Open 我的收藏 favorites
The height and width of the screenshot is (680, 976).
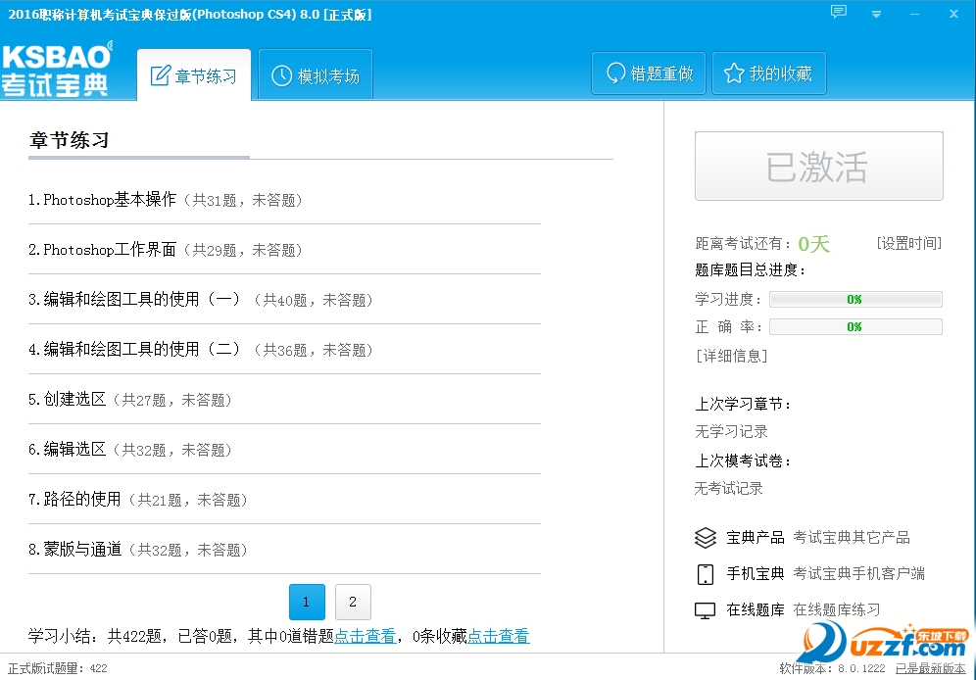pos(768,73)
